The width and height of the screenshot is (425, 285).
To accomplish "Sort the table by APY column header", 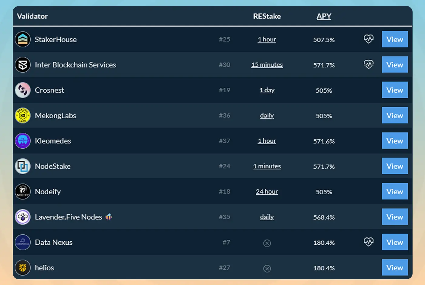I will [x=324, y=16].
